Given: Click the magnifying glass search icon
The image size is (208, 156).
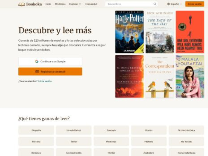Looking at the screenshot, I should (x=155, y=4).
